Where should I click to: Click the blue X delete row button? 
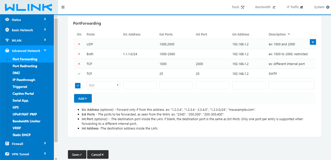coord(313,42)
